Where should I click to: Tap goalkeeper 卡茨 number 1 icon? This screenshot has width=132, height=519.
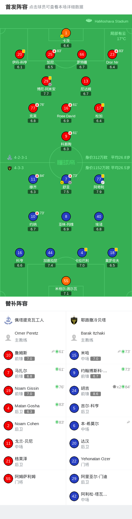pyautogui.click(x=66, y=33)
